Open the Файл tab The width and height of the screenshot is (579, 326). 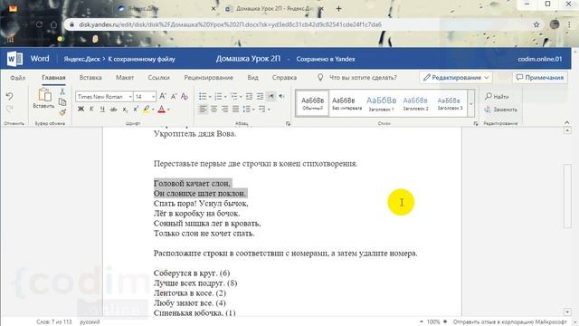click(x=18, y=78)
